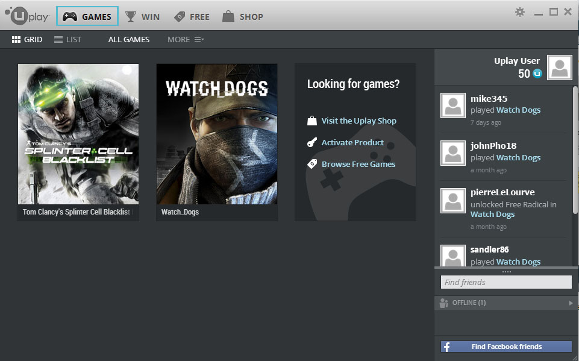Switch to GRID view
This screenshot has width=579, height=361.
pos(27,40)
